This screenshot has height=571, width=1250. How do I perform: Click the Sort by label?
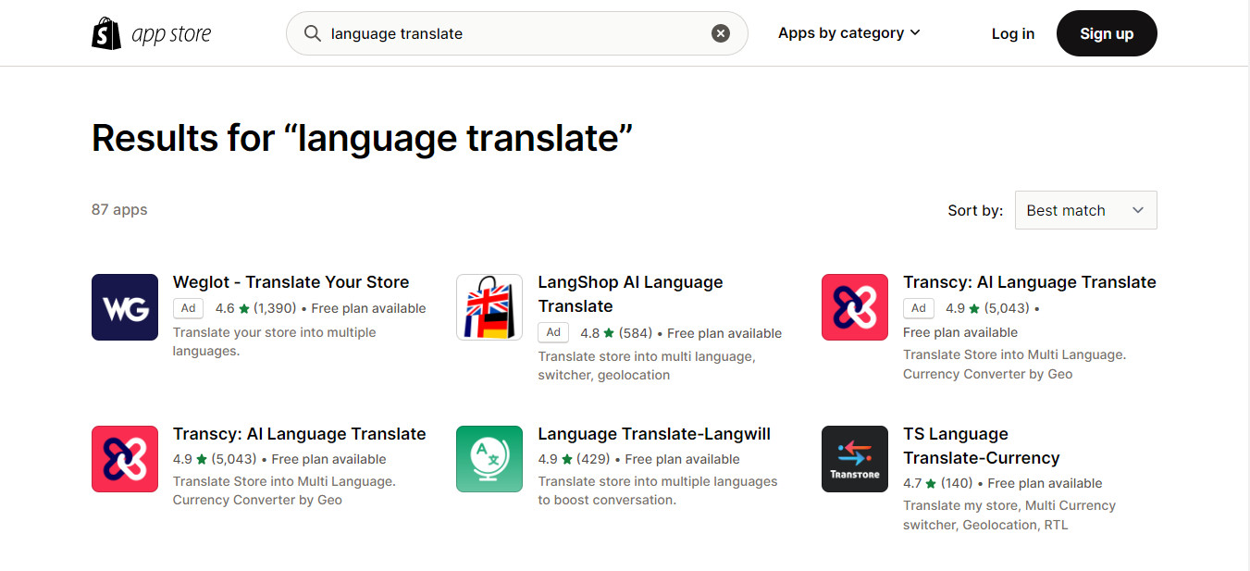(x=975, y=210)
